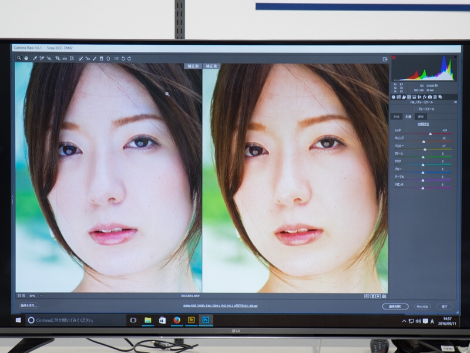
Task: Toggle highlight clipping warning on histogram
Action: click(x=455, y=56)
